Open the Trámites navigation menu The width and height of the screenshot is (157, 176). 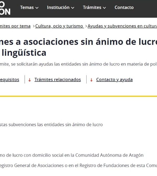point(92,8)
